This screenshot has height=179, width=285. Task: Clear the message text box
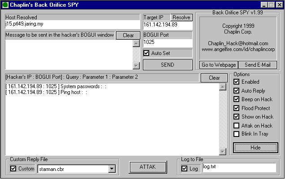128,35
